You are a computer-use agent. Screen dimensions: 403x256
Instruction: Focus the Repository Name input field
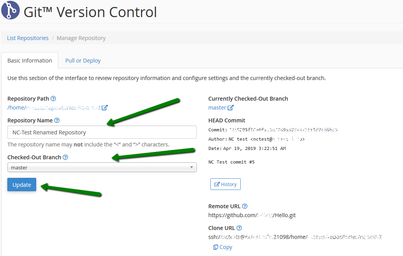102,132
